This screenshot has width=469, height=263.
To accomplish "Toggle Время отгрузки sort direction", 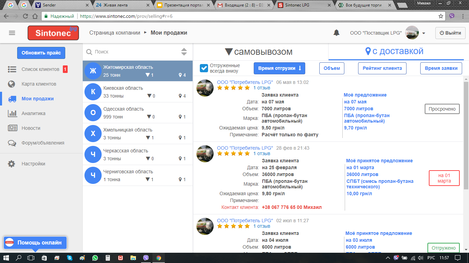I will (279, 68).
